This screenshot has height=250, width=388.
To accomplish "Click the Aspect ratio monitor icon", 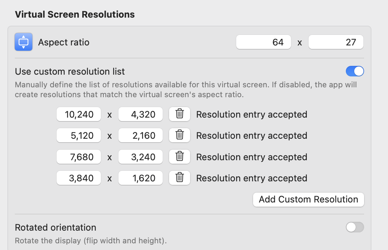I will click(24, 42).
